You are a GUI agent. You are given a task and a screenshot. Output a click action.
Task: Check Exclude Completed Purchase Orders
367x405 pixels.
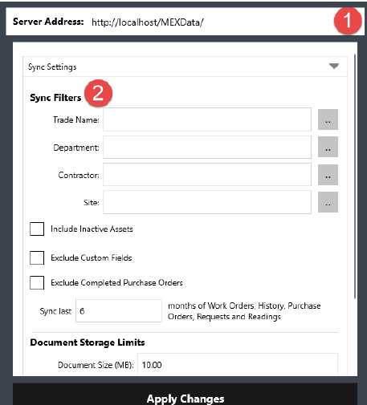click(x=37, y=282)
